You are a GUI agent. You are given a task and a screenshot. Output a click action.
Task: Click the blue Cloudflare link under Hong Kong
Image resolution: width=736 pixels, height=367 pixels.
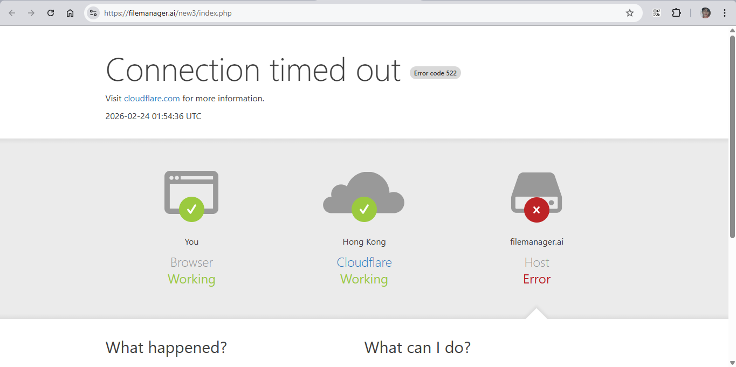[x=364, y=262]
